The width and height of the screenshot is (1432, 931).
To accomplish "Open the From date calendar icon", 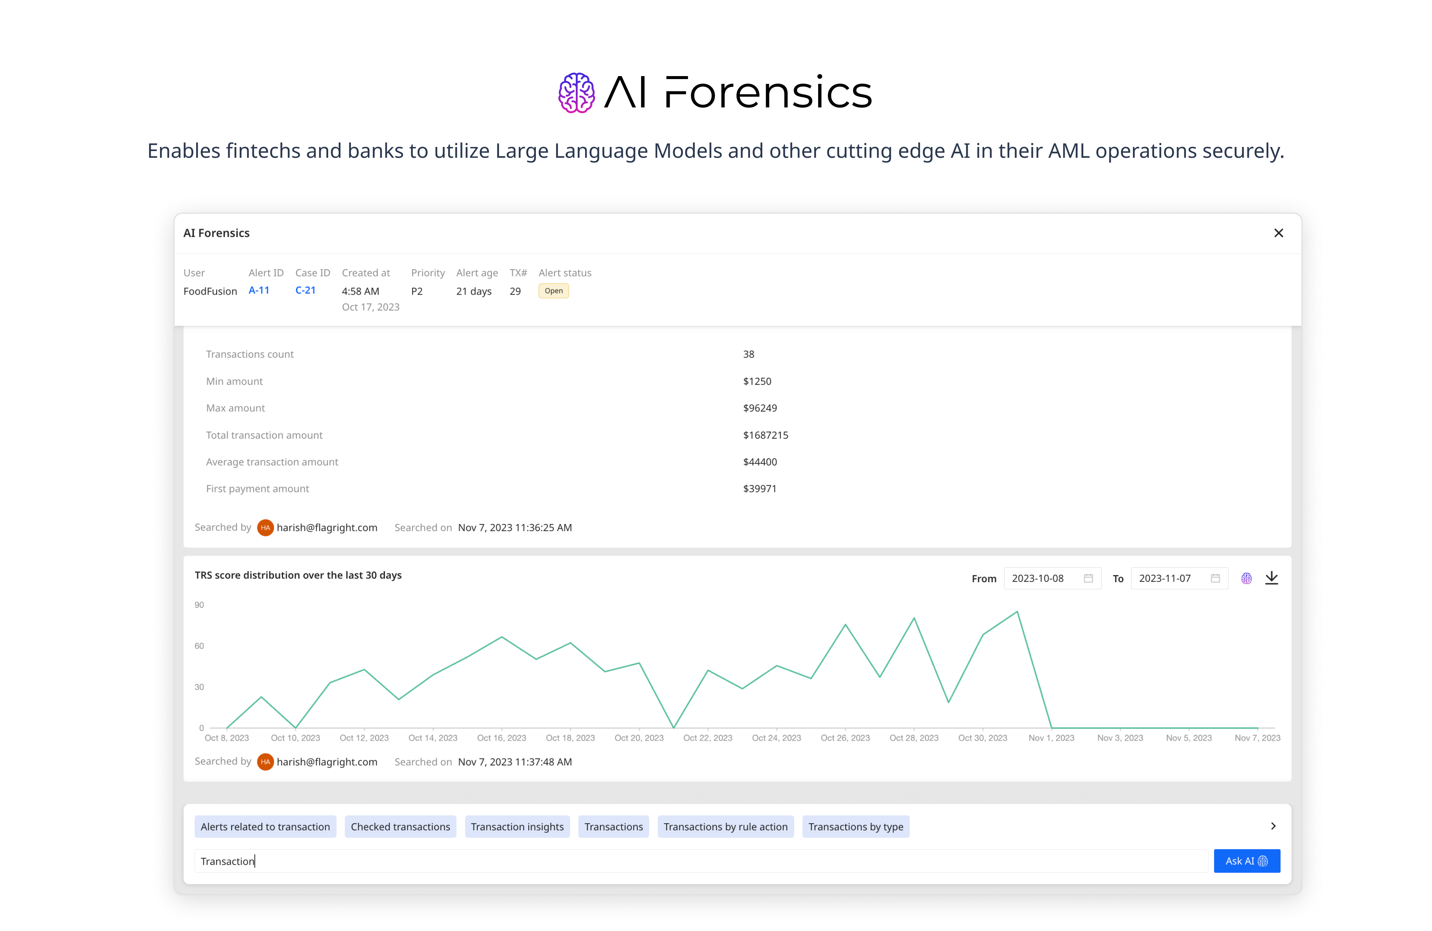I will coord(1088,579).
